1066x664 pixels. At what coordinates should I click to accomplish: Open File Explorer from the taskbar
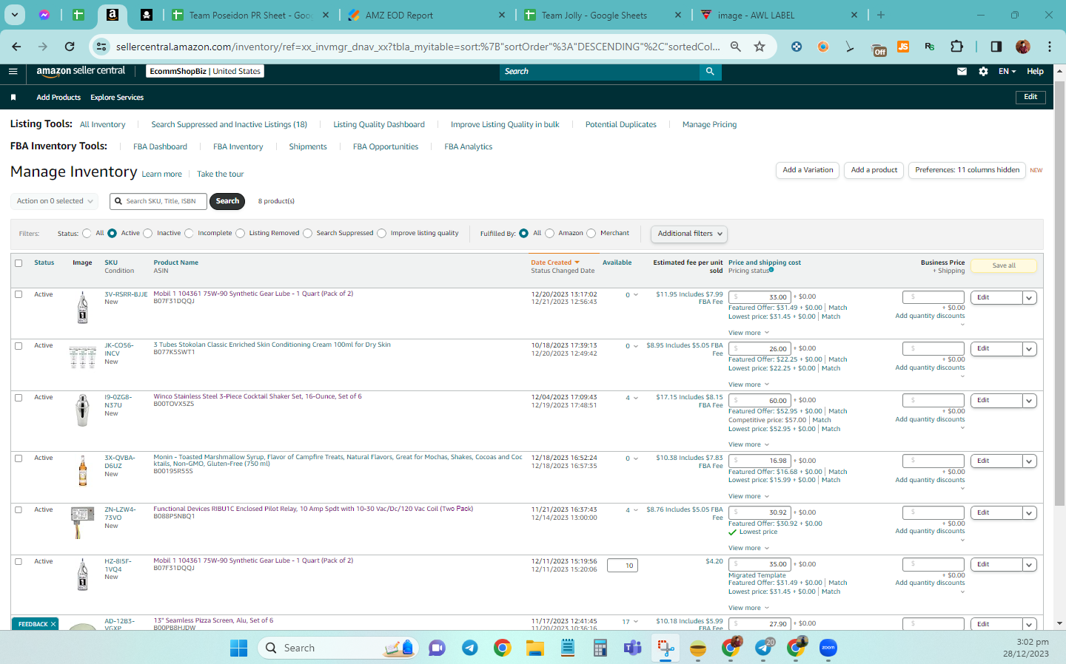(x=535, y=648)
